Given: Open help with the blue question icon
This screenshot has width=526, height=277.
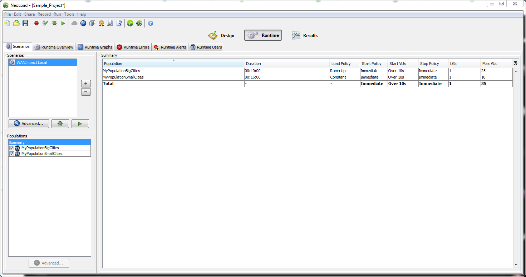Looking at the screenshot, I should click(151, 23).
